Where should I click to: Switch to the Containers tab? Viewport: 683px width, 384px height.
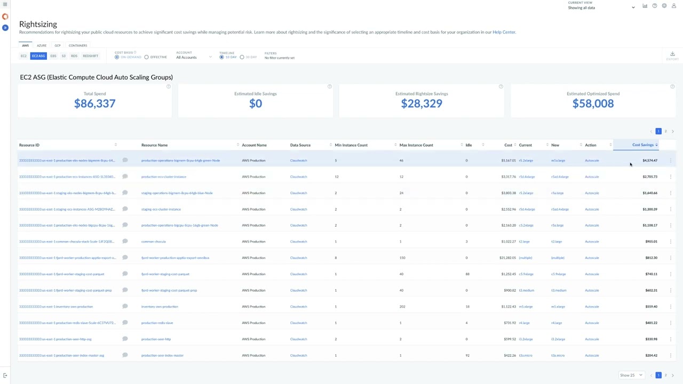(x=78, y=45)
